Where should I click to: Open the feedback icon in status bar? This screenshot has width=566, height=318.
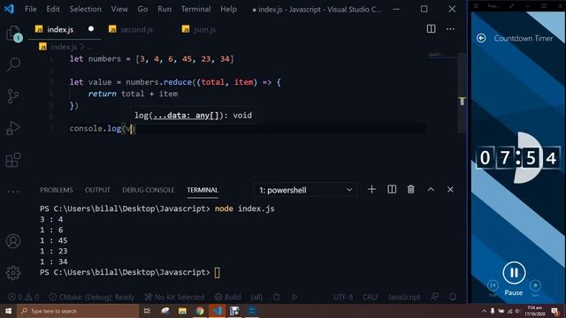tap(434, 297)
